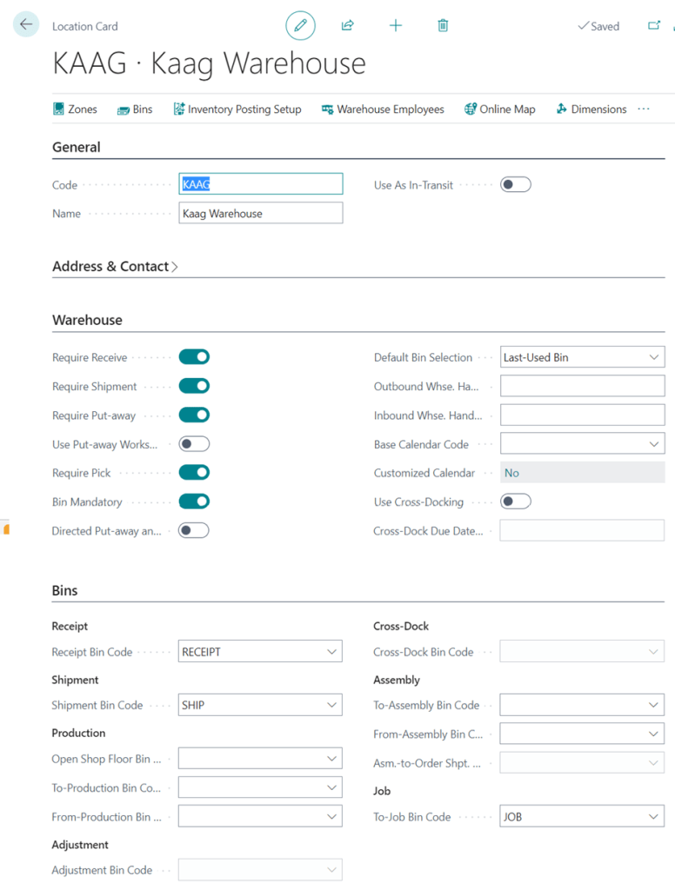
Task: Click the trash delete icon
Action: [x=443, y=26]
